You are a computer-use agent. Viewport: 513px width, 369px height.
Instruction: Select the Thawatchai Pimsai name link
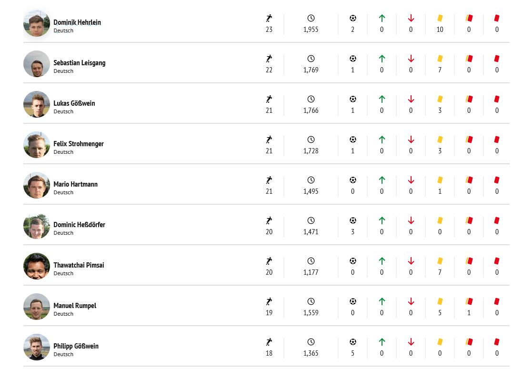[79, 265]
